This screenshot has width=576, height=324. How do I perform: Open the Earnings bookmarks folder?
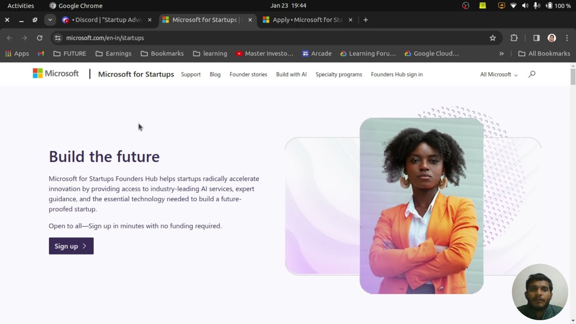(113, 54)
